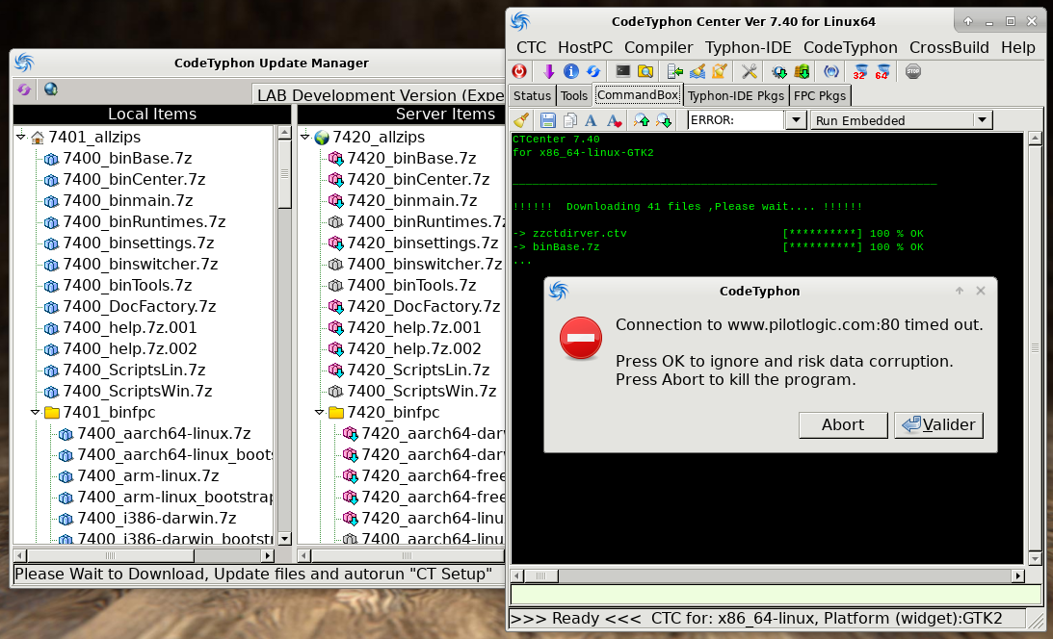Click the green command input field
This screenshot has height=639, width=1053.
pyautogui.click(x=776, y=594)
